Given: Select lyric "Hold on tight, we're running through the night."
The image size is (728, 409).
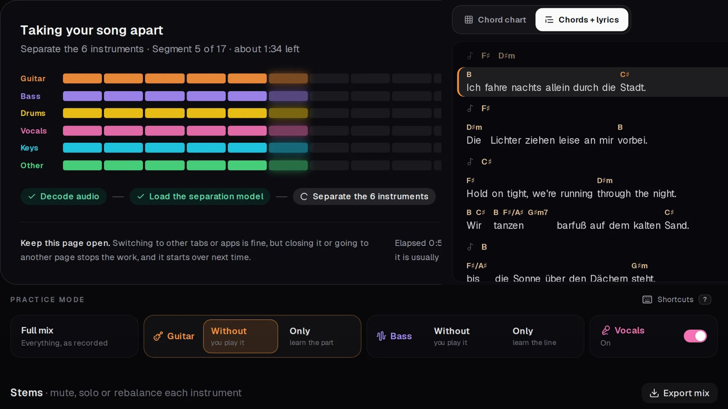Looking at the screenshot, I should tap(571, 194).
